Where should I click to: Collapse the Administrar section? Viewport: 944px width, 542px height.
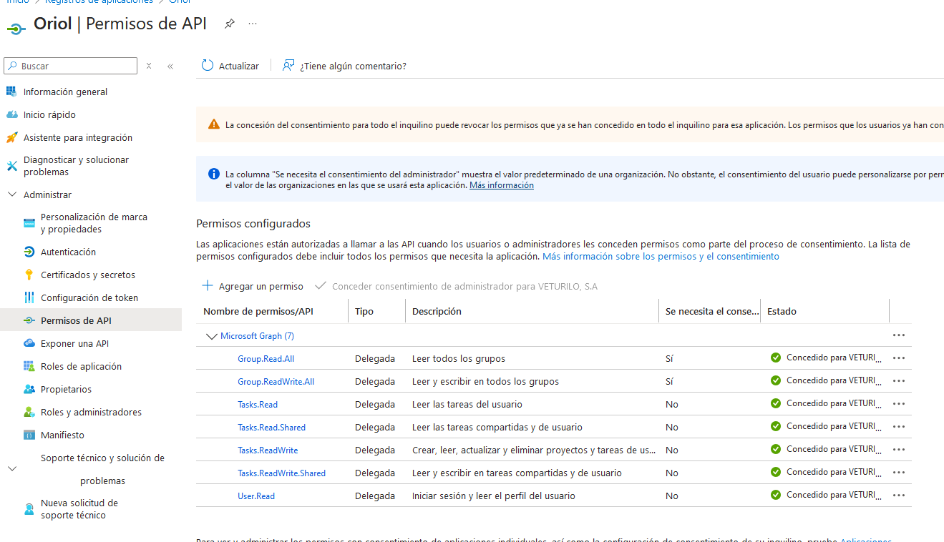pyautogui.click(x=11, y=194)
